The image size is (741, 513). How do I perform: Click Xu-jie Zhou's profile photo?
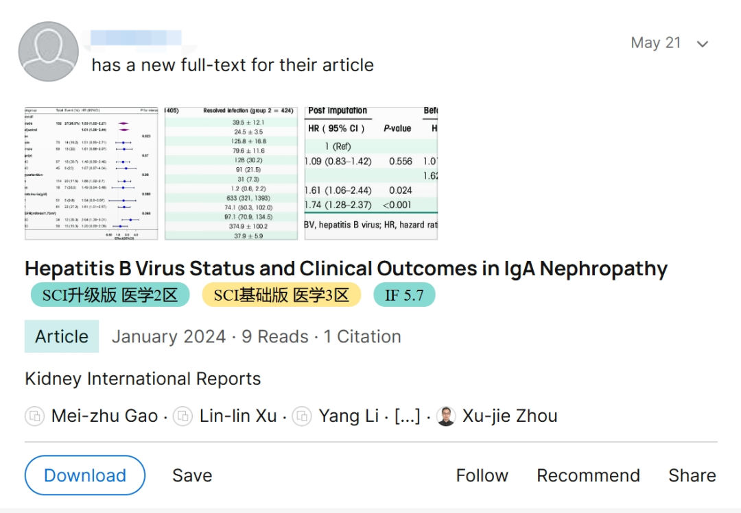tap(446, 416)
